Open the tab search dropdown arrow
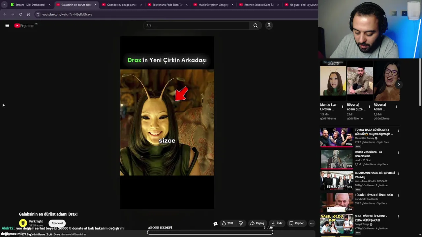This screenshot has height=237, width=422. pyautogui.click(x=4, y=5)
